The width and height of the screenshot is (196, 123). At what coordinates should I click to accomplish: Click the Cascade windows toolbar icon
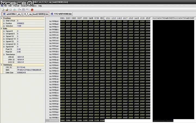pos(20,10)
